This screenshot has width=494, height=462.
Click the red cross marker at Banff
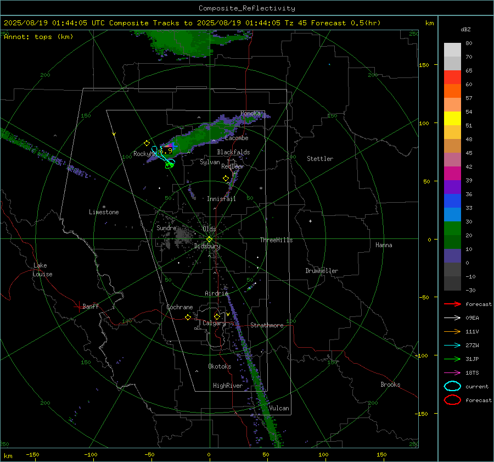click(78, 306)
